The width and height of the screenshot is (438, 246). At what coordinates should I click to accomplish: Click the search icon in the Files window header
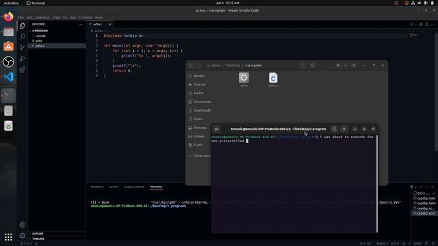click(x=312, y=66)
